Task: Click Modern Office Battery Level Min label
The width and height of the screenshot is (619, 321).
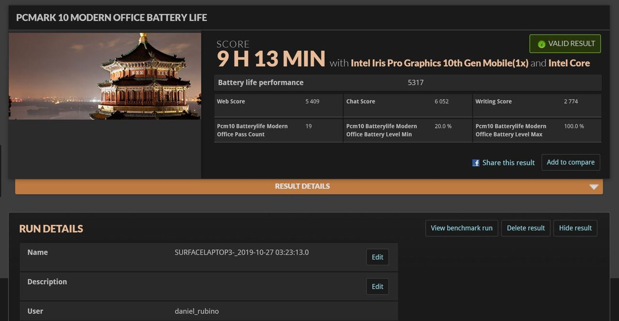Action: (x=382, y=130)
